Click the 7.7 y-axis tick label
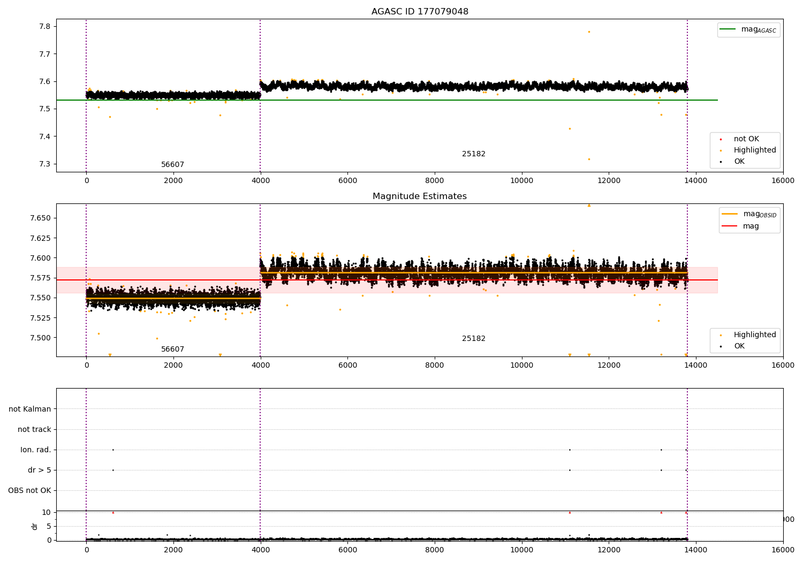Viewport: 803px width, 562px height. 46,54
